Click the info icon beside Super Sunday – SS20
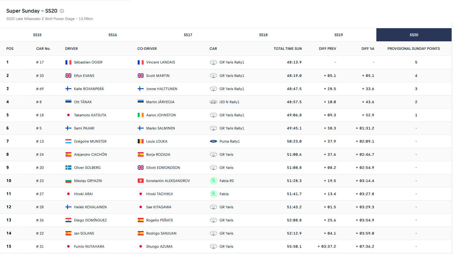 tap(62, 11)
